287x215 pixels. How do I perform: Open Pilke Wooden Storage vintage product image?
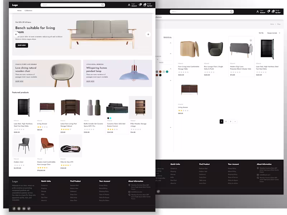[x=140, y=107]
